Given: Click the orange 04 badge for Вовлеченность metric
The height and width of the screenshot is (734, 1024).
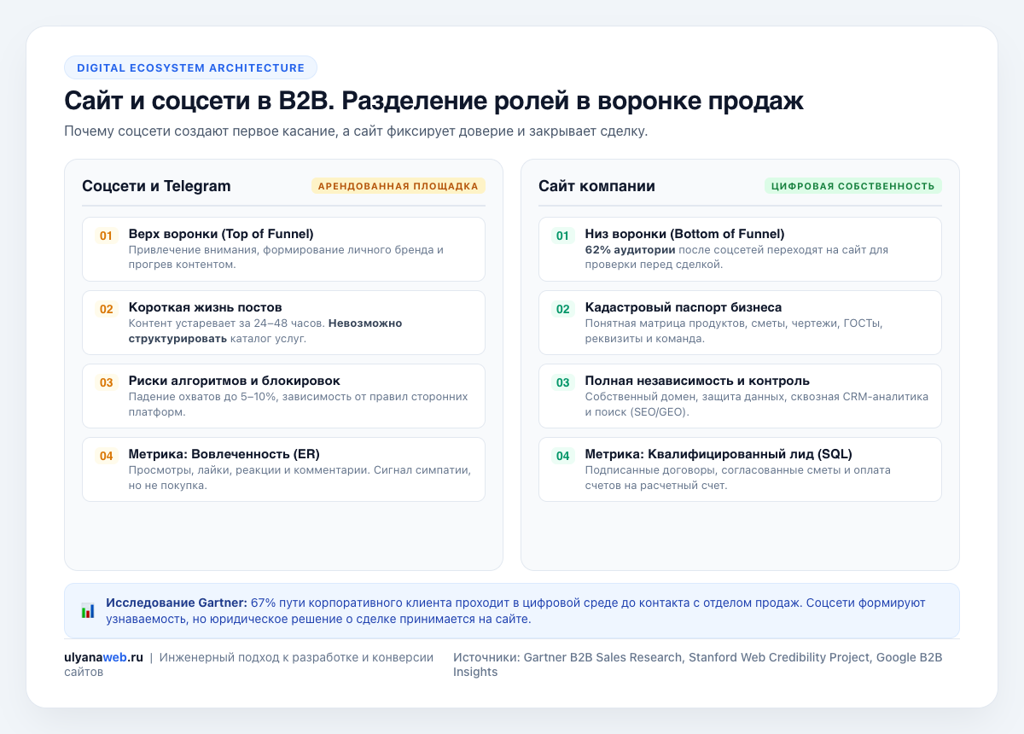Looking at the screenshot, I should pyautogui.click(x=106, y=456).
